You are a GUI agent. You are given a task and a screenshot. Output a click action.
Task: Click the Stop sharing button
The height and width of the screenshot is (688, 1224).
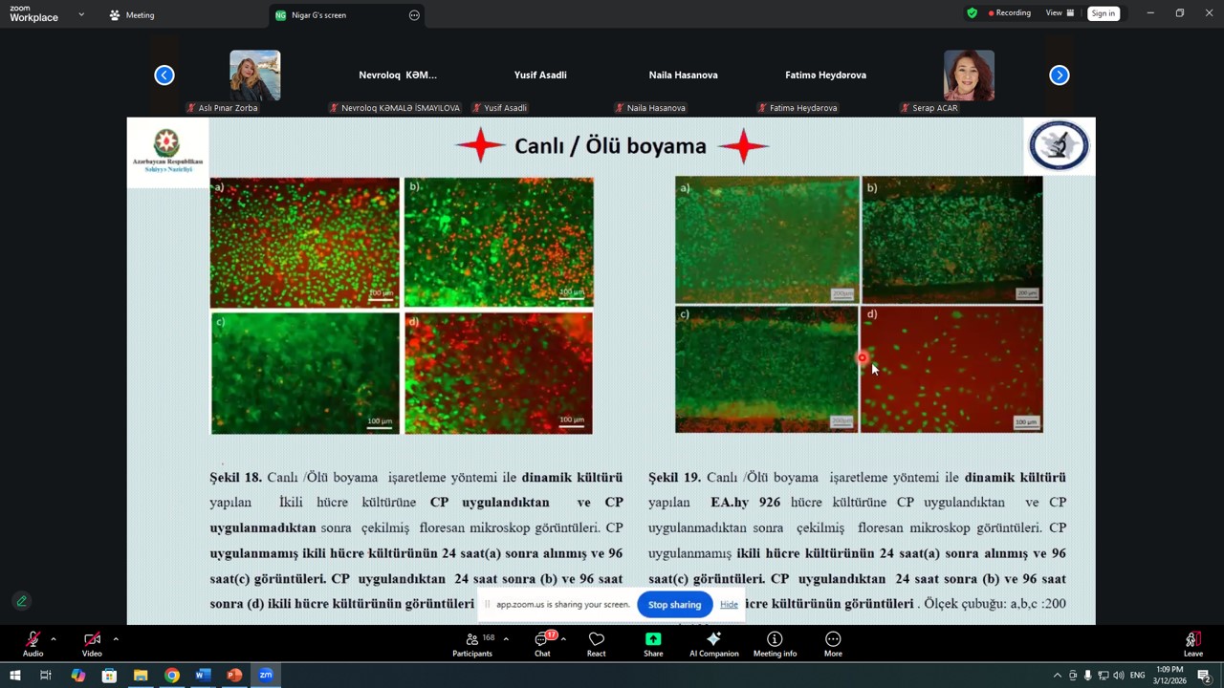[674, 604]
